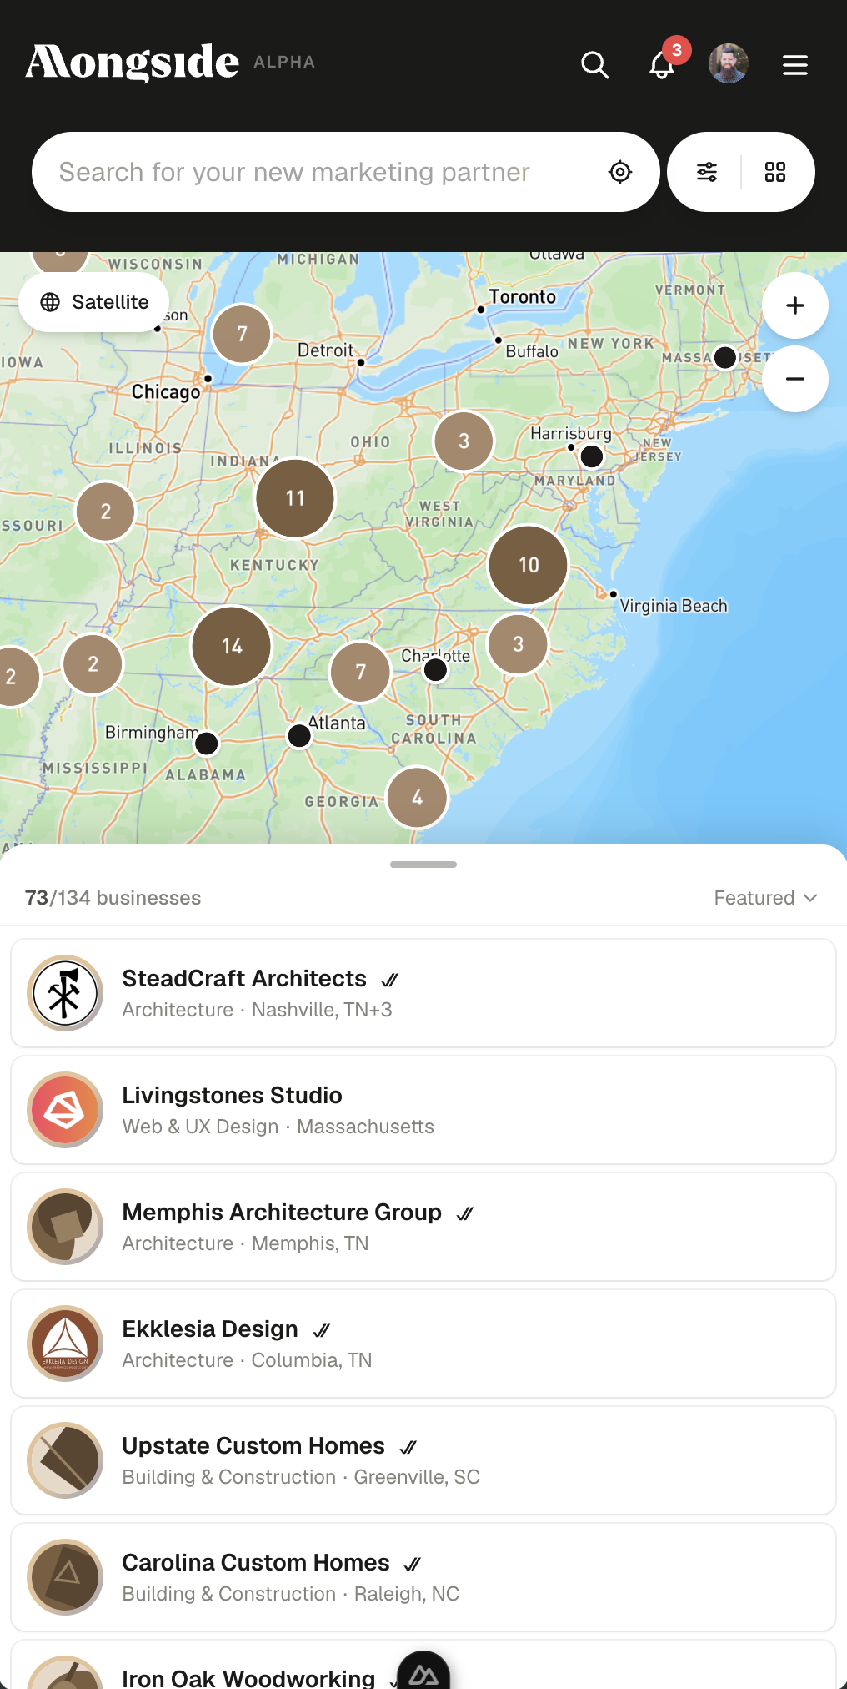Select the cluster of 2 near Mississippi
This screenshot has height=1689, width=847.
(x=93, y=664)
